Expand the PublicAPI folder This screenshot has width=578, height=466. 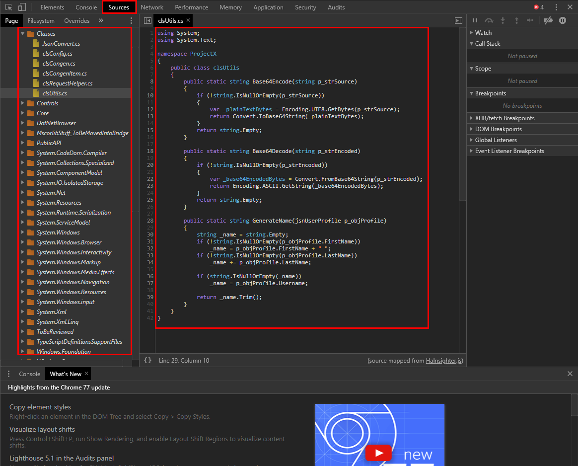23,143
